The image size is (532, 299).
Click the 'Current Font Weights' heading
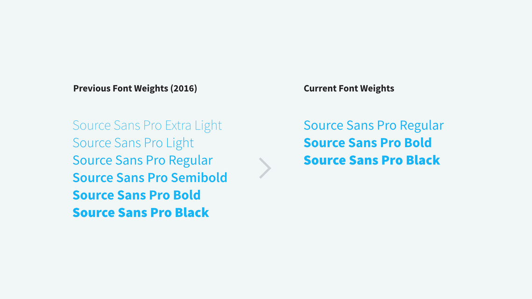click(349, 89)
